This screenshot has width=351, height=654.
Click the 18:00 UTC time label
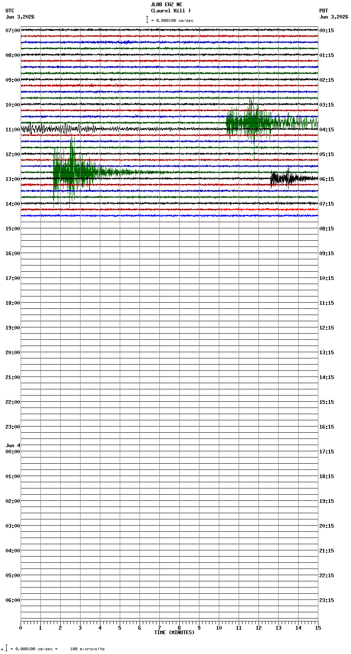click(13, 303)
